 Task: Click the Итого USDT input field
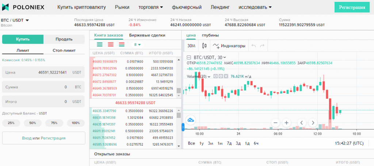click(43, 102)
